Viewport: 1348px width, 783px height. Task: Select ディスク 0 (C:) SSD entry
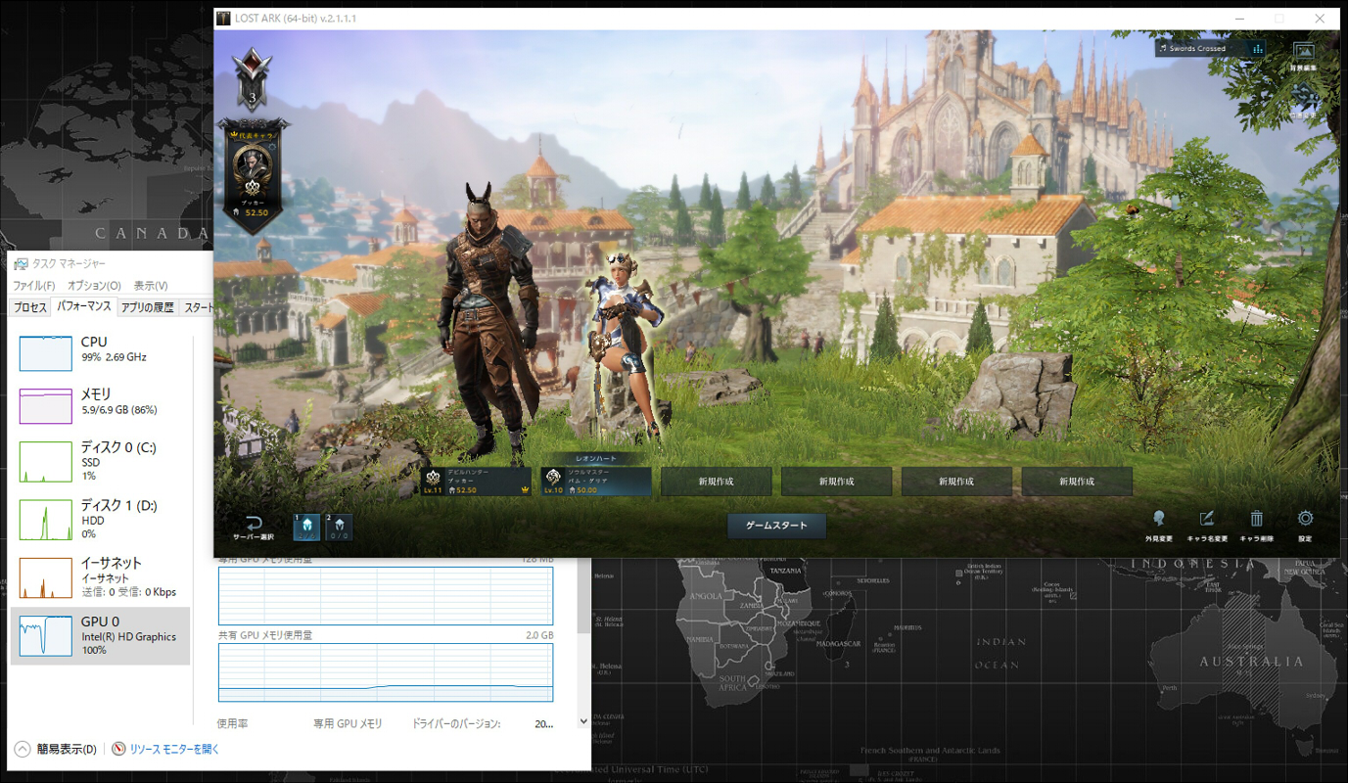click(101, 460)
